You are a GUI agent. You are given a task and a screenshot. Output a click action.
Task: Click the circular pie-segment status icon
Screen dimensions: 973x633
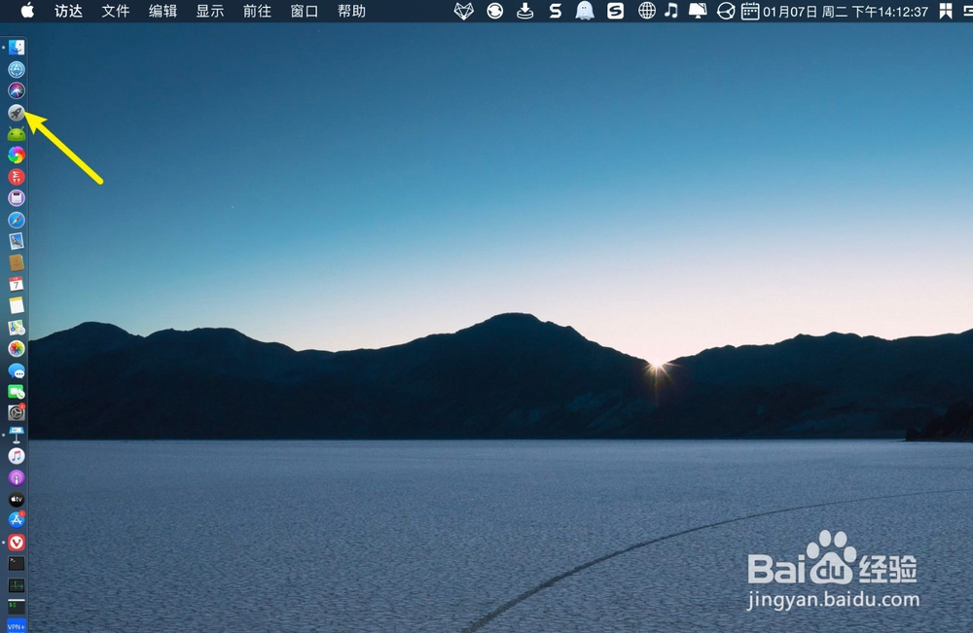(x=726, y=11)
